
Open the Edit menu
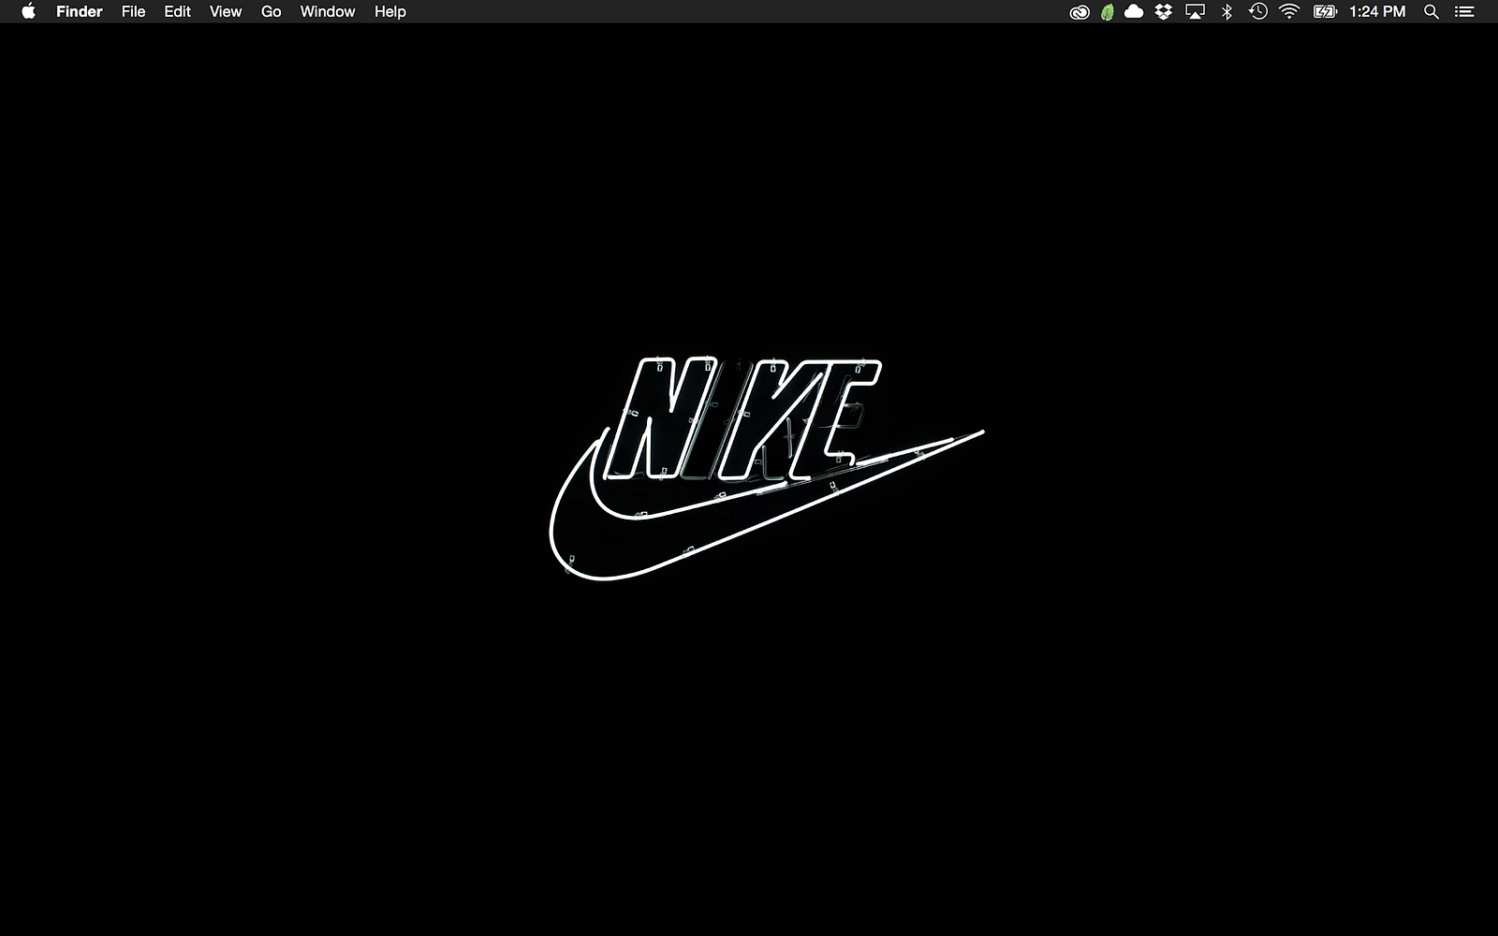178,11
